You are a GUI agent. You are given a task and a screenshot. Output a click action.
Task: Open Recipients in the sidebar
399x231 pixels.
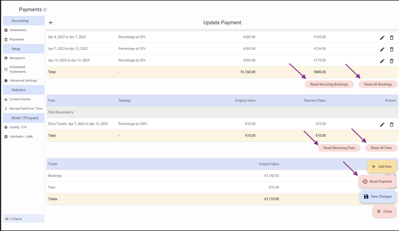tap(17, 58)
